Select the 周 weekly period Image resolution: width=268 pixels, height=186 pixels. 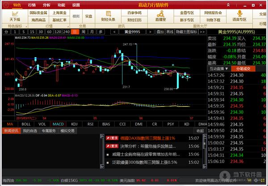pyautogui.click(x=84, y=32)
